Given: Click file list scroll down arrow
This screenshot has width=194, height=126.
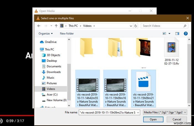Looking at the screenshot, I should pyautogui.click(x=189, y=106).
